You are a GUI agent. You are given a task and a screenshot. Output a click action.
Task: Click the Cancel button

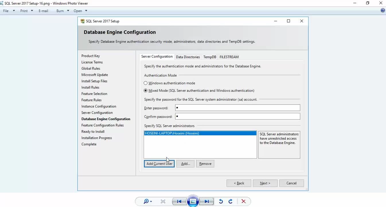coord(291,183)
